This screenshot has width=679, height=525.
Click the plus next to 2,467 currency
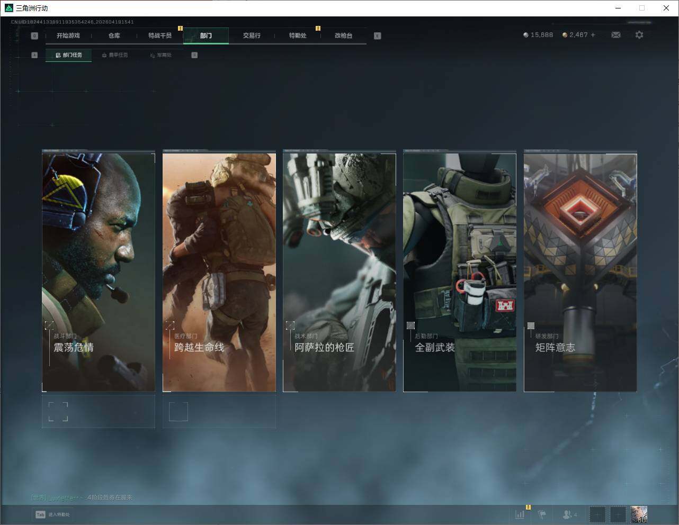pos(593,35)
